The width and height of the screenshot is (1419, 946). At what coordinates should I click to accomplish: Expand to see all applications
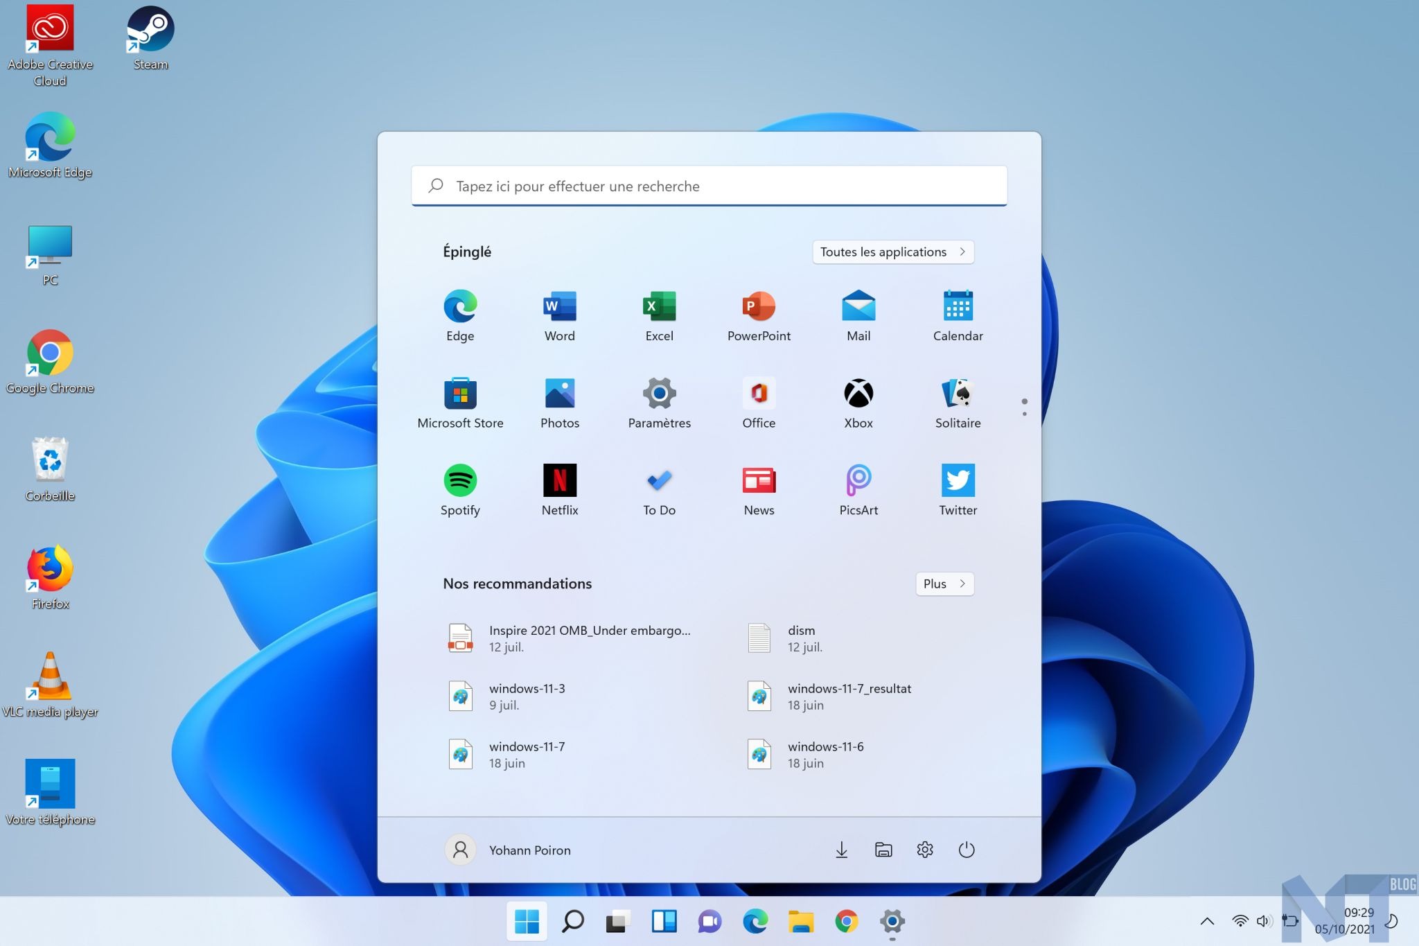click(x=892, y=252)
